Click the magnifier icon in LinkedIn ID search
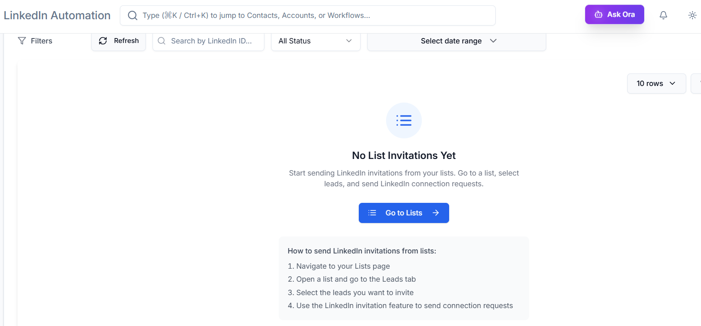 161,41
